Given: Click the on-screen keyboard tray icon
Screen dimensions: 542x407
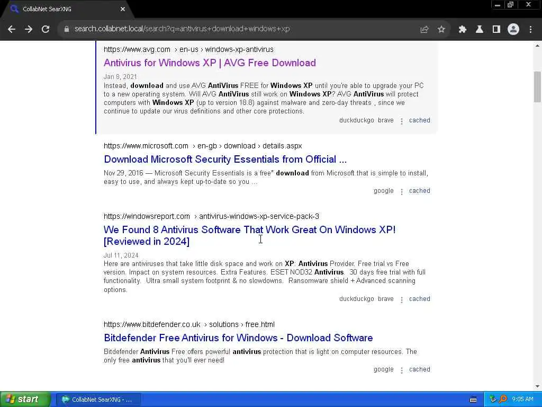Looking at the screenshot, I should [473, 400].
